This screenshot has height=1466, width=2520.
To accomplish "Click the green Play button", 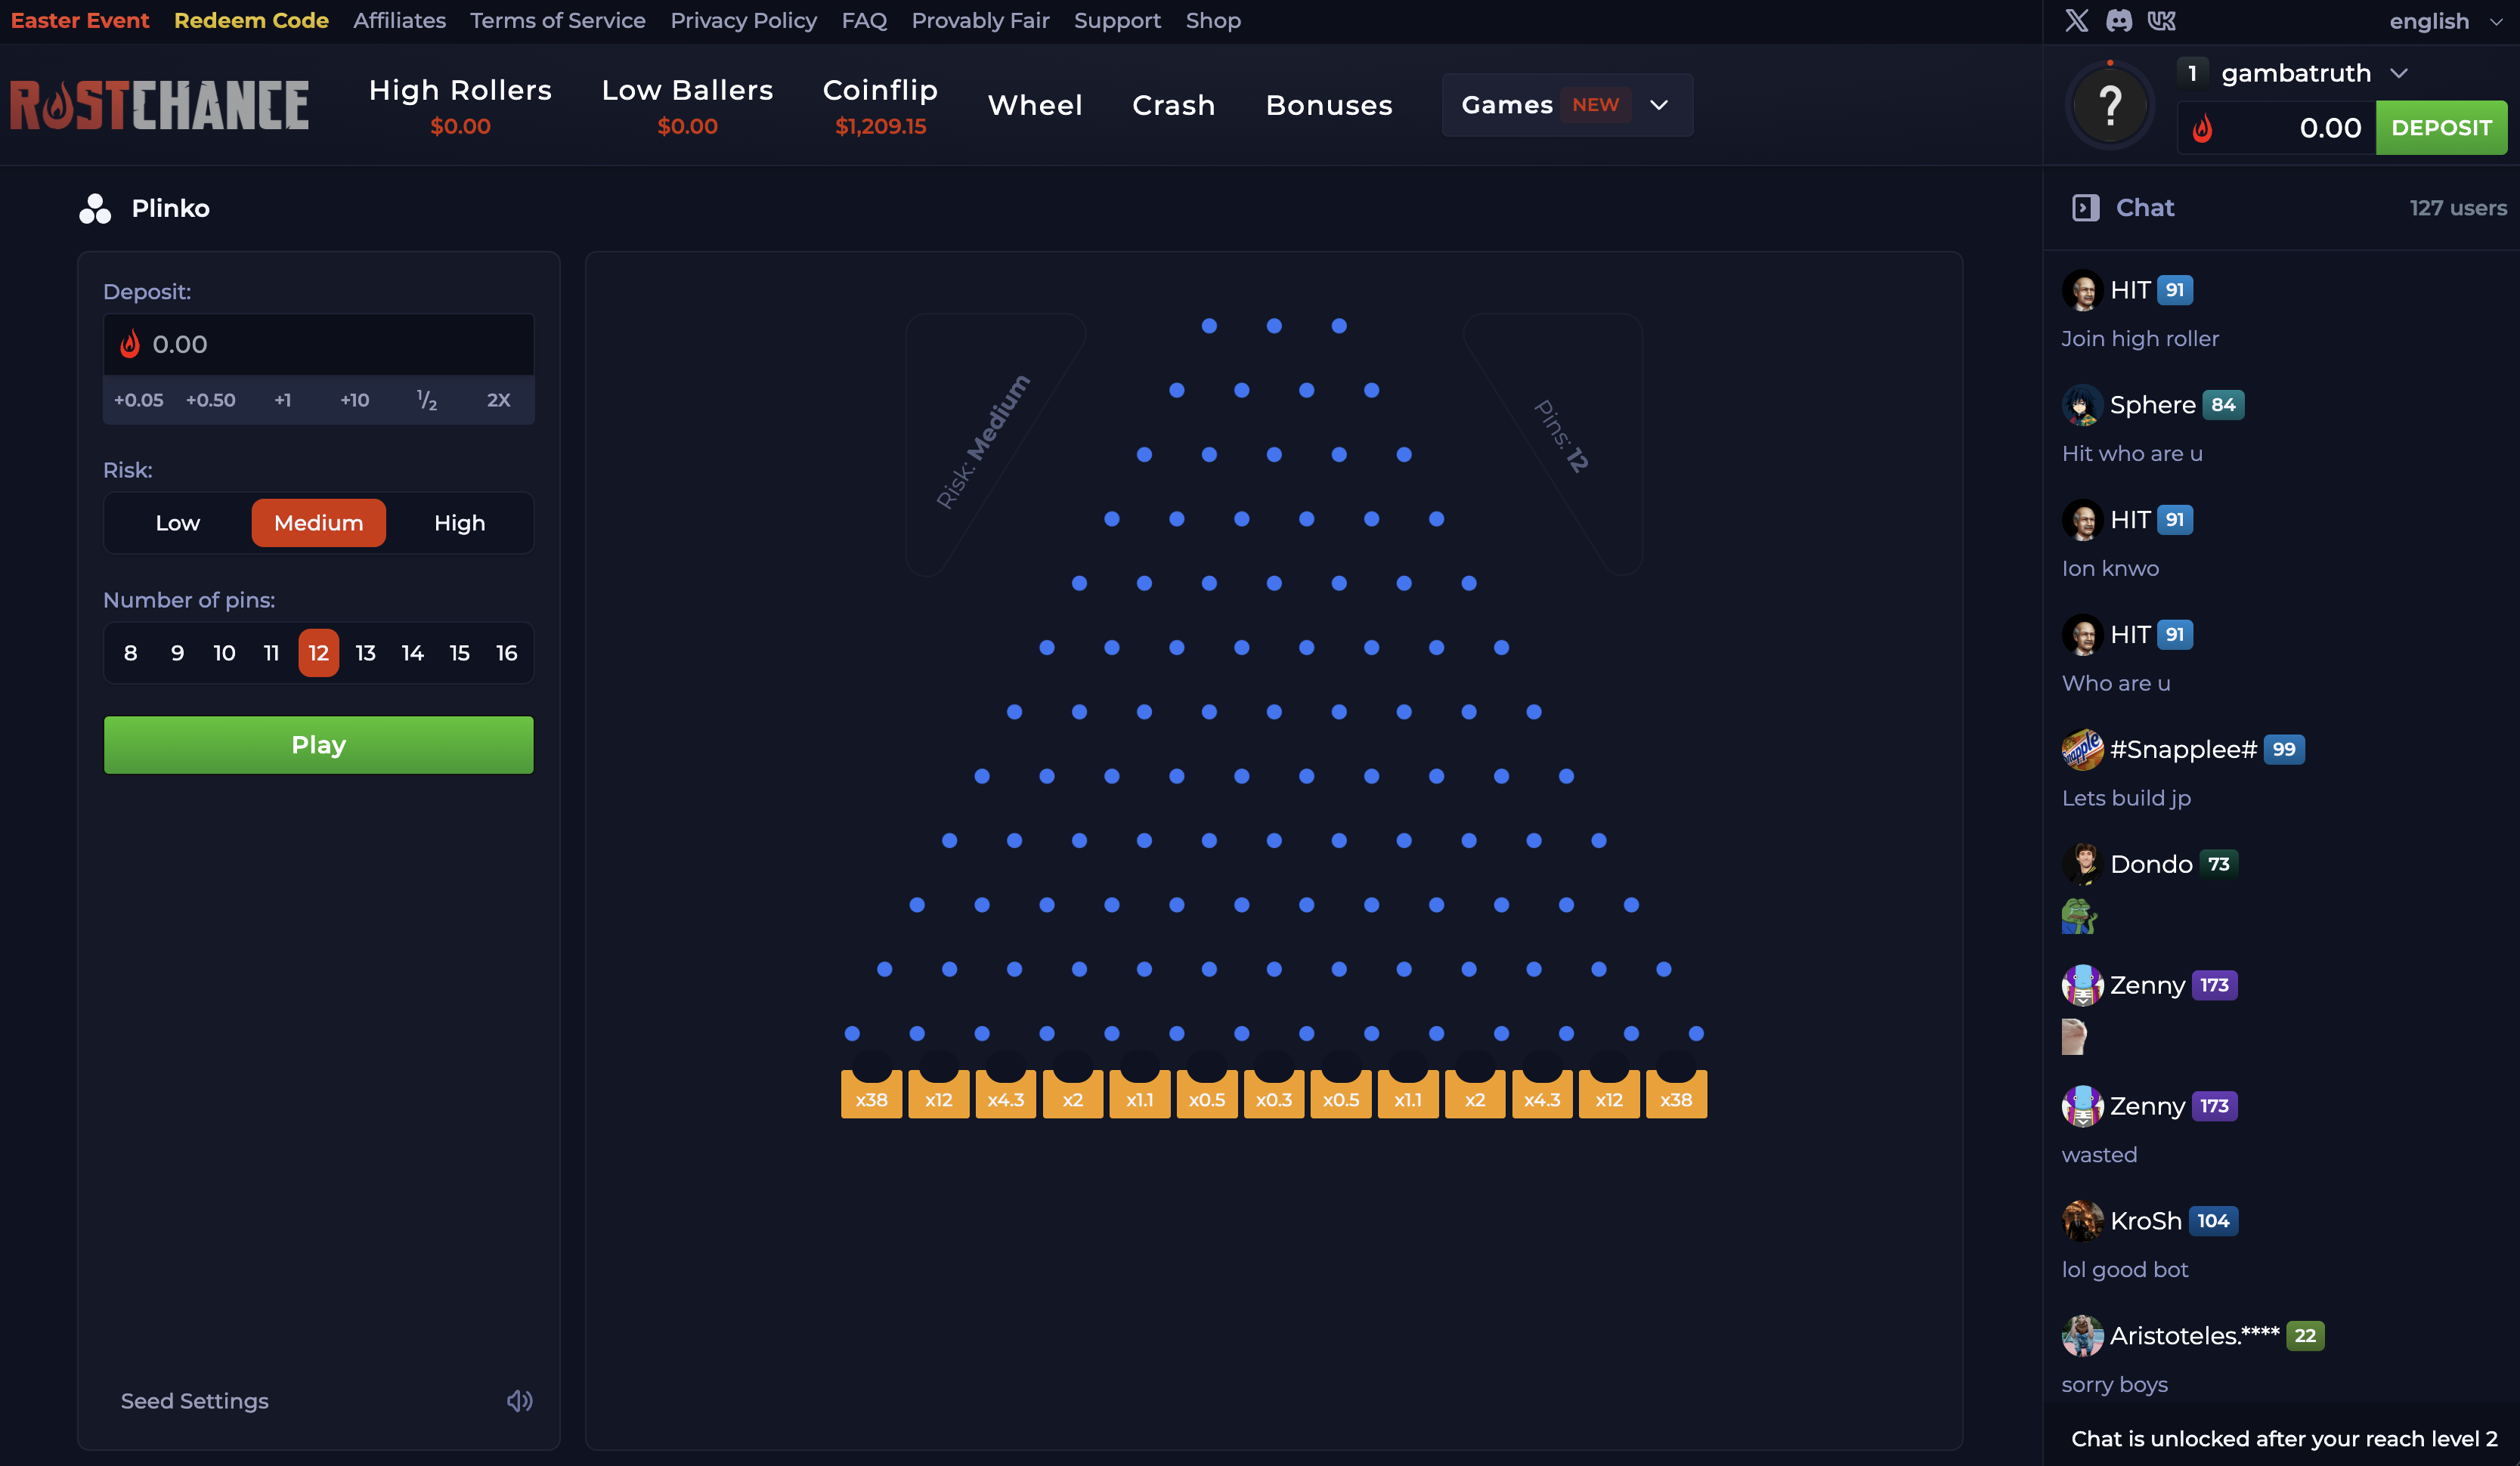I will [x=319, y=745].
